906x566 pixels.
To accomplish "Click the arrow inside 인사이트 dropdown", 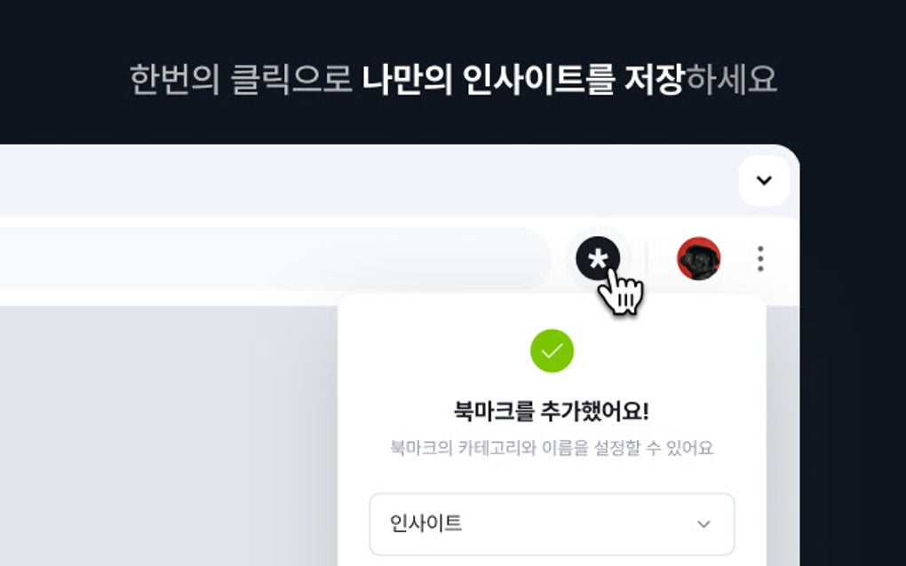I will pyautogui.click(x=703, y=524).
